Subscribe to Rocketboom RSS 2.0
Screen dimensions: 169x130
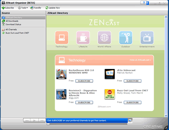[x=84, y=81]
